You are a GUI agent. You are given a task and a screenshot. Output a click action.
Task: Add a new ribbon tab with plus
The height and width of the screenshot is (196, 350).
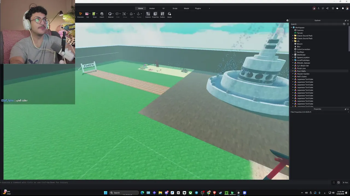click(x=209, y=8)
